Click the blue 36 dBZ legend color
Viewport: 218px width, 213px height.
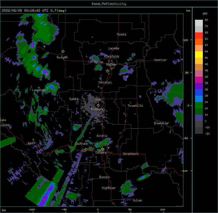199,92
